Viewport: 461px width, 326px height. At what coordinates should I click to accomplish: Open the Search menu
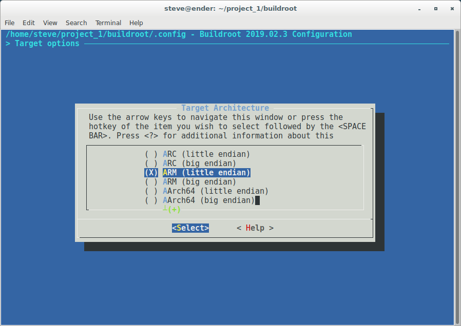pyautogui.click(x=76, y=23)
